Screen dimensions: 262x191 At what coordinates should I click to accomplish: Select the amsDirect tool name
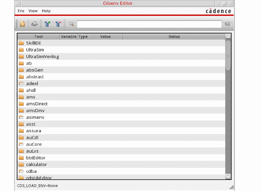(x=37, y=104)
